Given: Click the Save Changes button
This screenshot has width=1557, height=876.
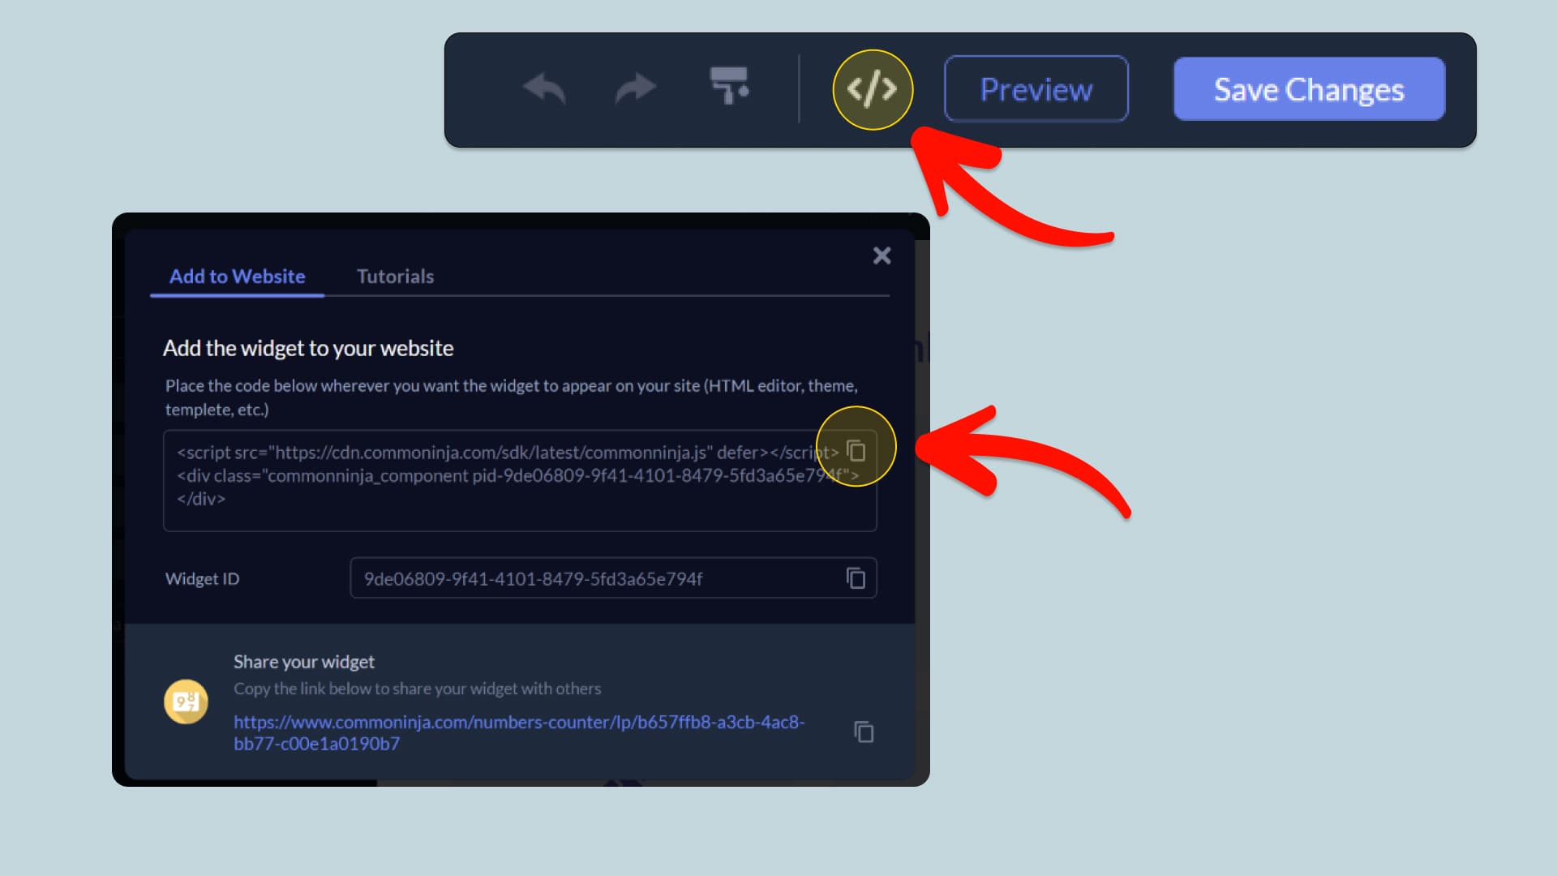Looking at the screenshot, I should (1309, 90).
